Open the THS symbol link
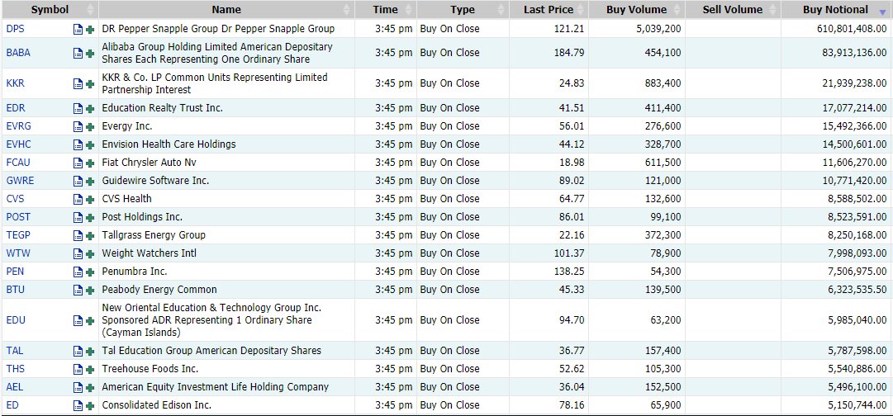The height and width of the screenshot is (416, 893). pos(16,369)
